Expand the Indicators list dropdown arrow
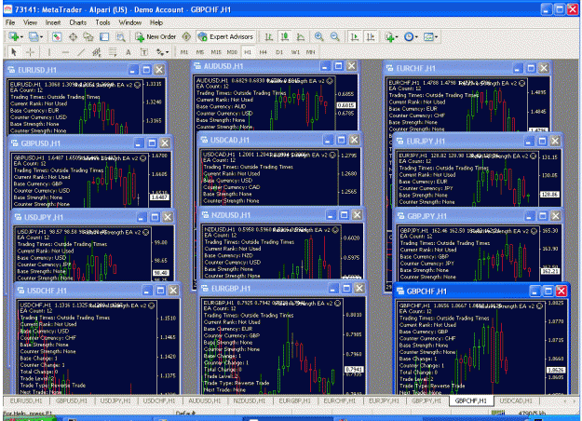582x421 pixels. point(397,37)
